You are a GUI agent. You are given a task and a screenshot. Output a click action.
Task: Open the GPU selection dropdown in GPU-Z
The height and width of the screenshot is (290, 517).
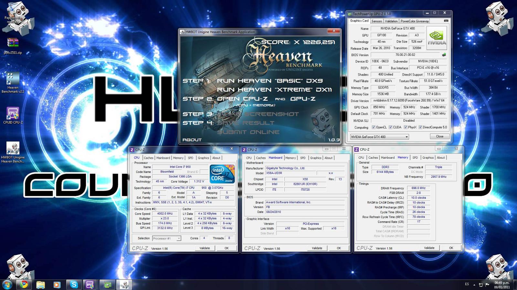point(380,137)
